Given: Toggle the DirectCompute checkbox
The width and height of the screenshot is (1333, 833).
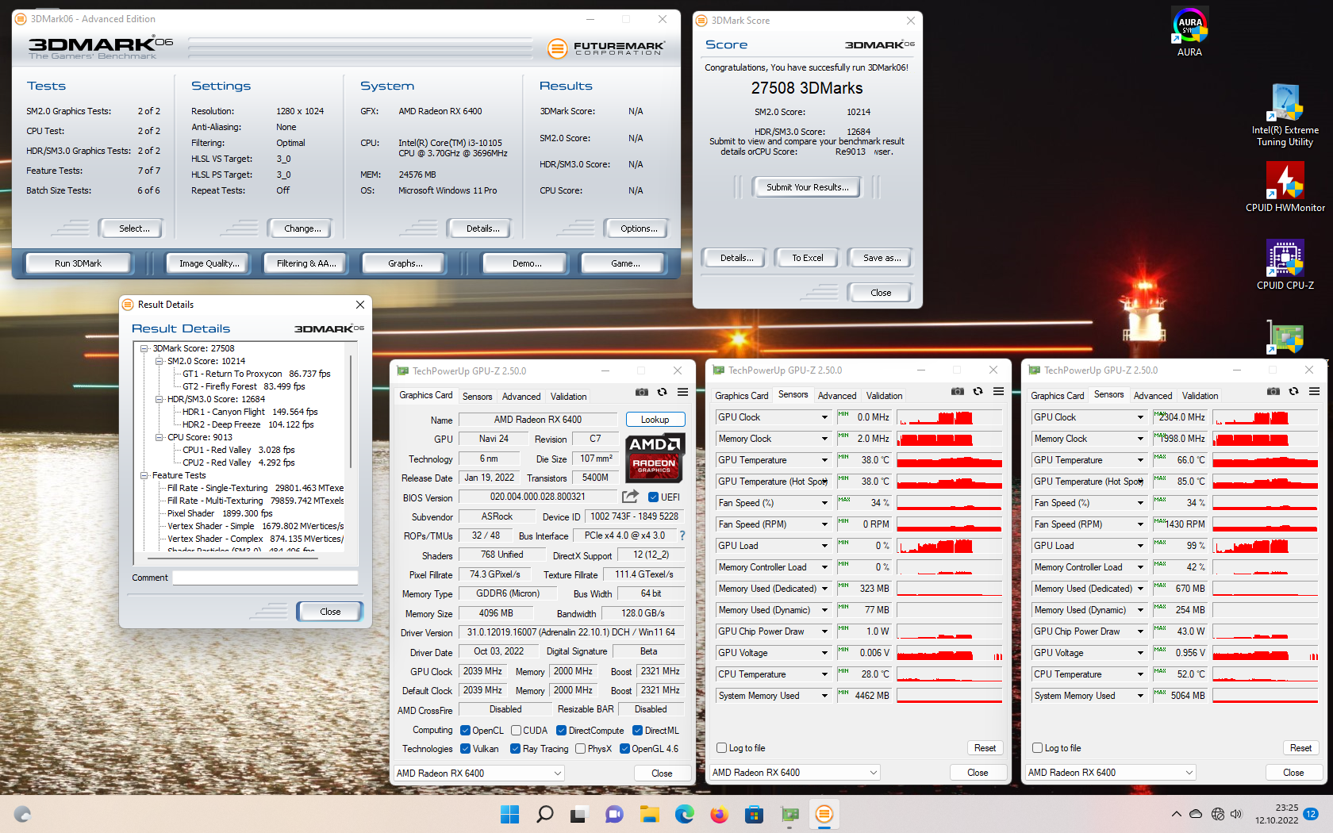Looking at the screenshot, I should tap(561, 731).
